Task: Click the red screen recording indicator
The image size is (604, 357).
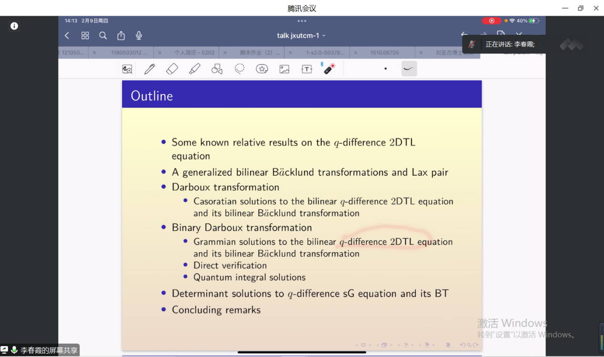Action: pos(491,21)
